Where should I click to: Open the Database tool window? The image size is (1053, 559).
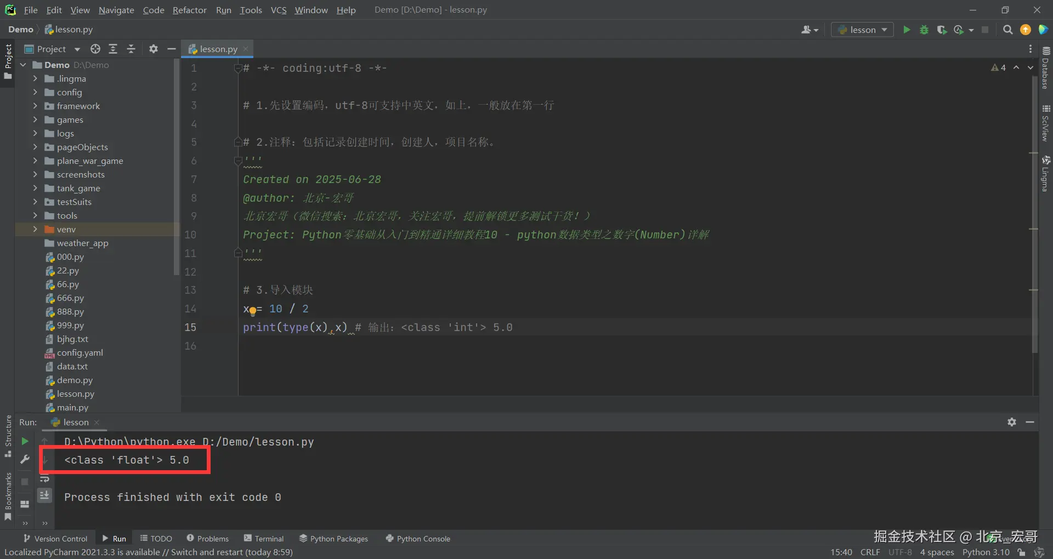(x=1046, y=67)
